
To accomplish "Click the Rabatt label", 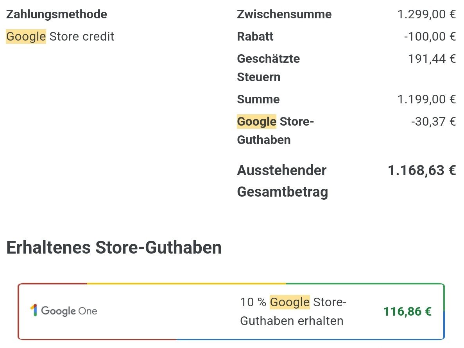I will (255, 37).
